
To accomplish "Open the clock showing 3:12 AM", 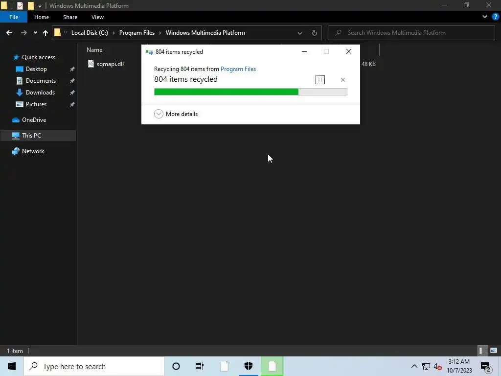I will click(459, 366).
